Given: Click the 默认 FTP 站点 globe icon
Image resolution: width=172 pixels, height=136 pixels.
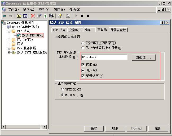Looking at the screenshot, I should (x=19, y=35).
